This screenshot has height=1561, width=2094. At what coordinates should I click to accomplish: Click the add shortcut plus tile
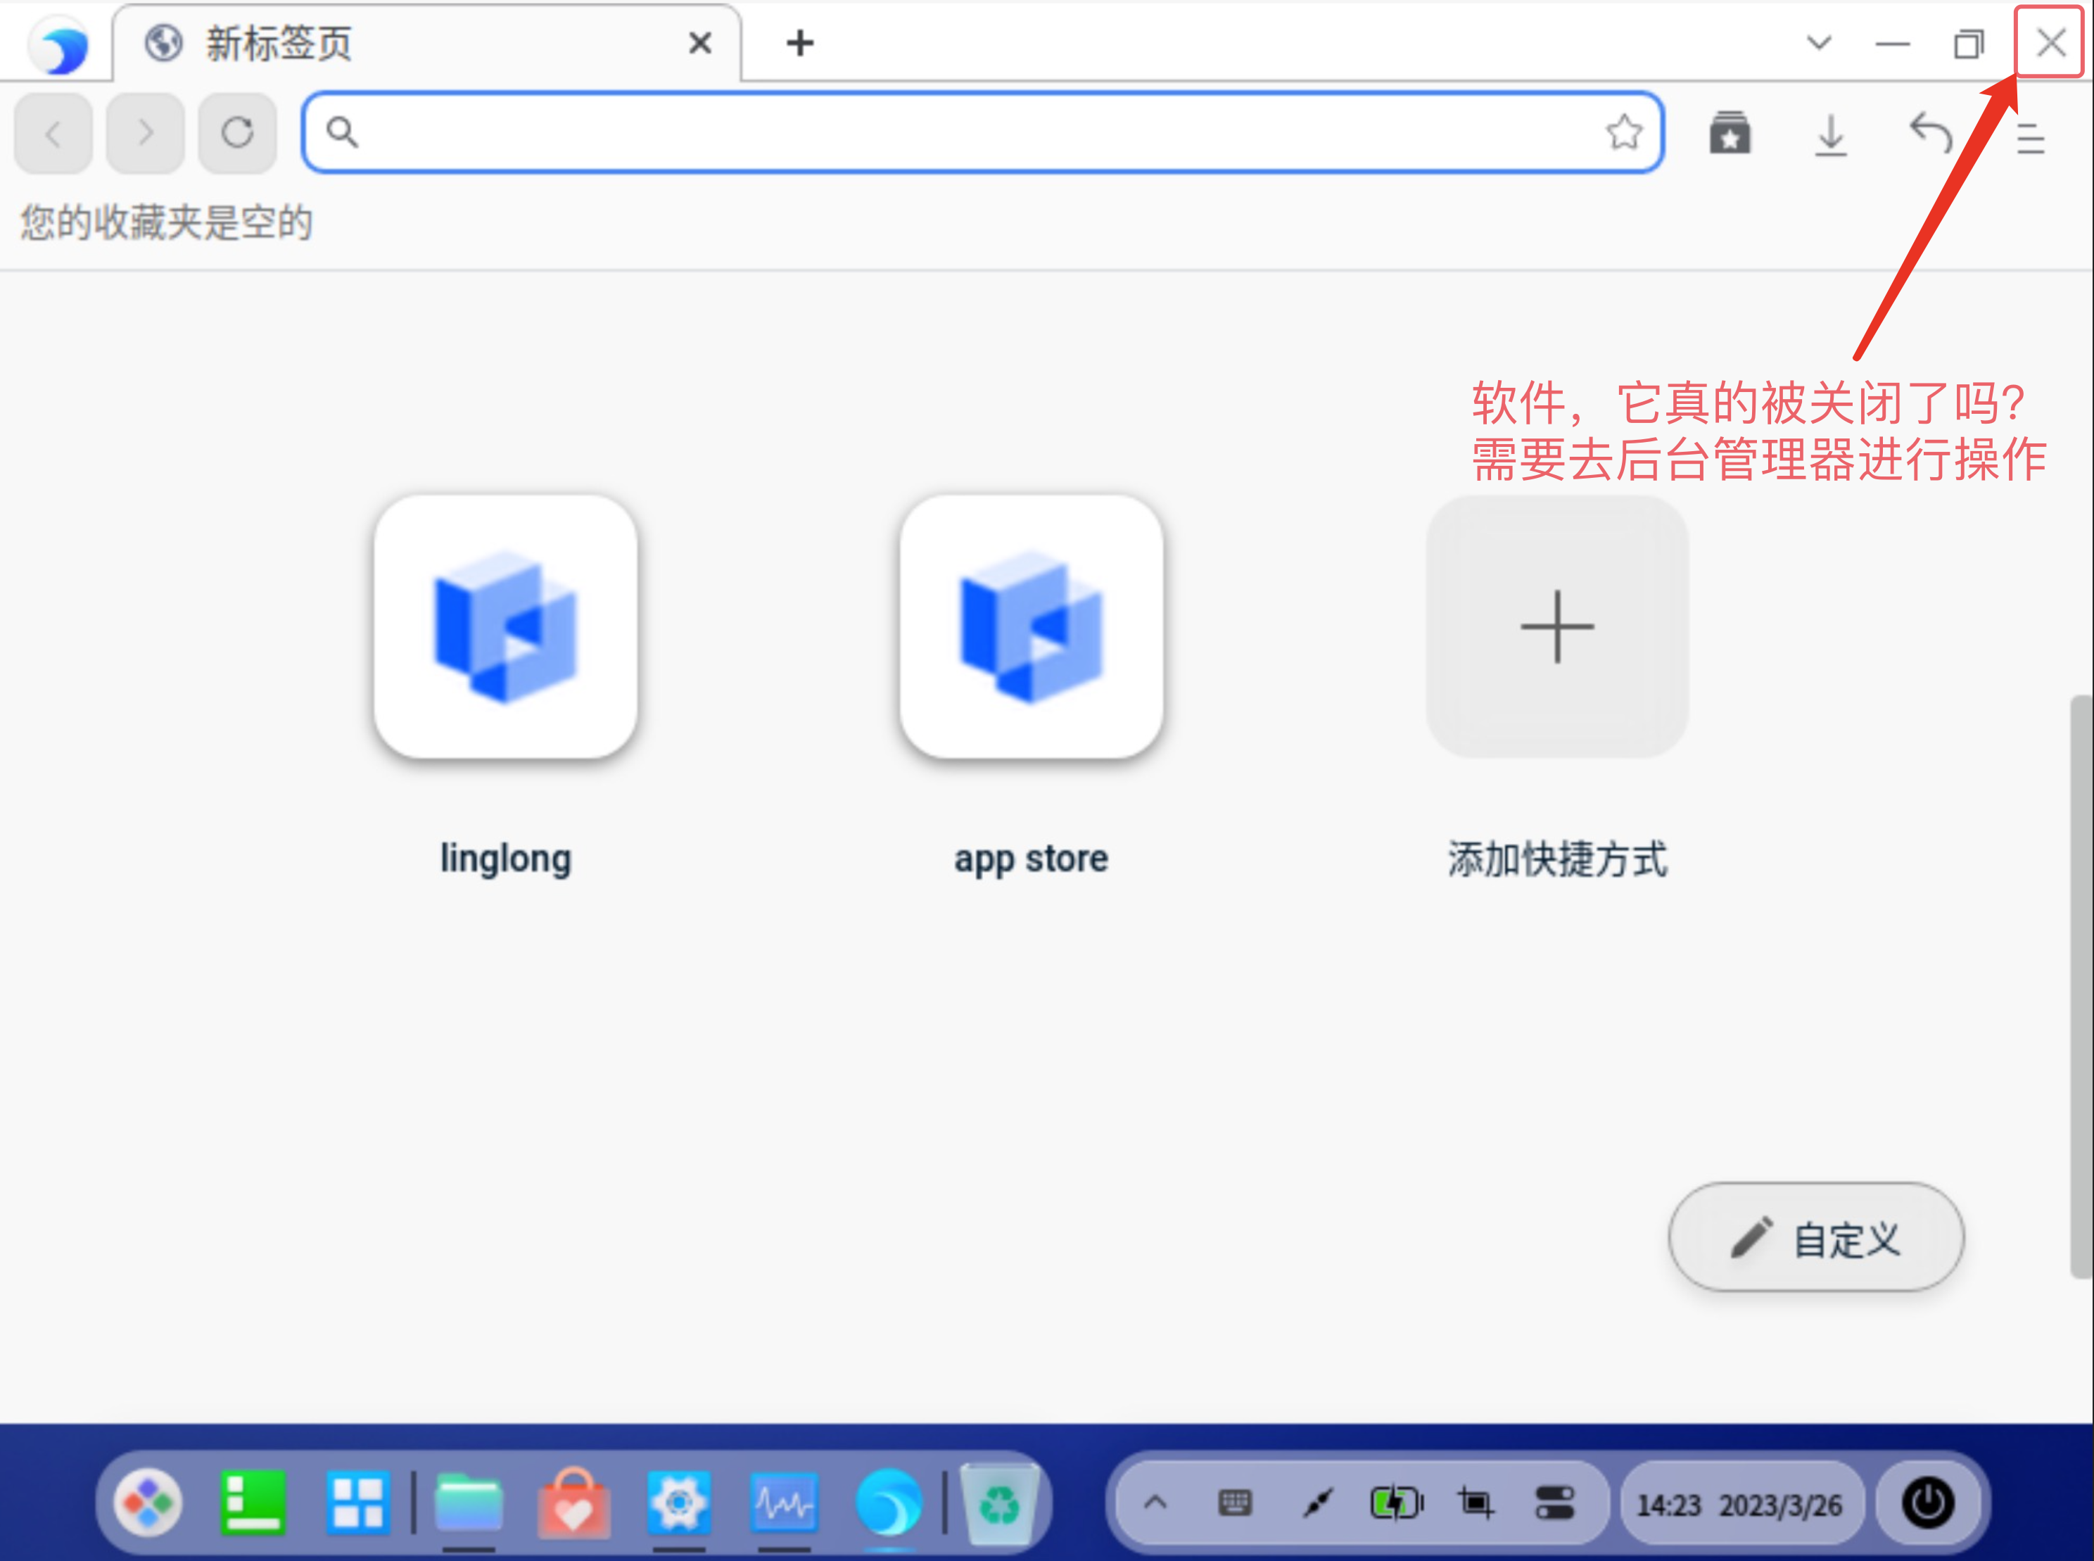(1556, 627)
